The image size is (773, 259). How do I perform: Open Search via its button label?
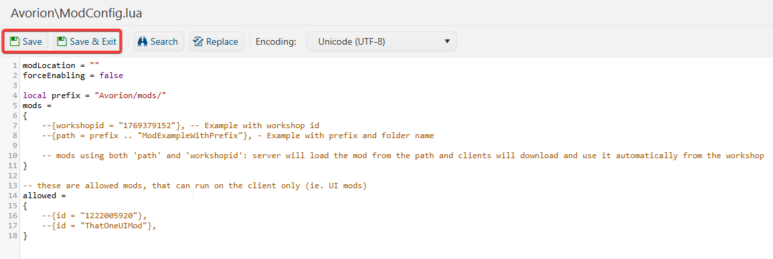164,41
